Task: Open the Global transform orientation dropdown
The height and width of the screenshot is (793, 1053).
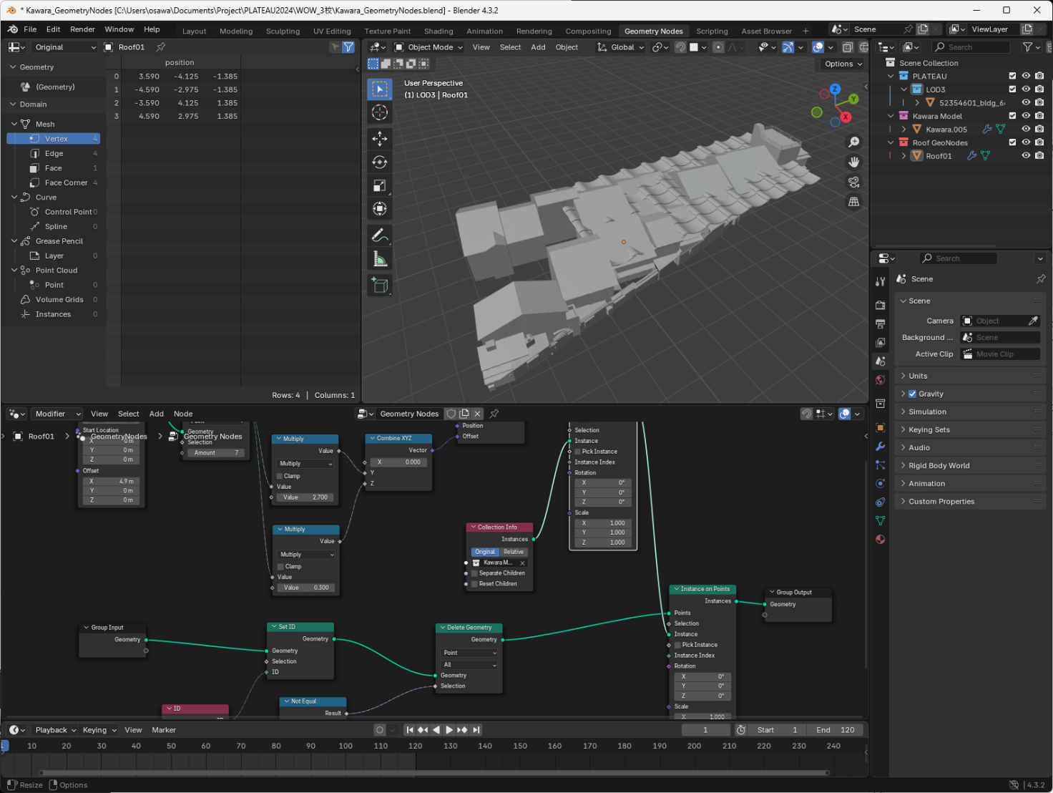Action: click(x=621, y=47)
